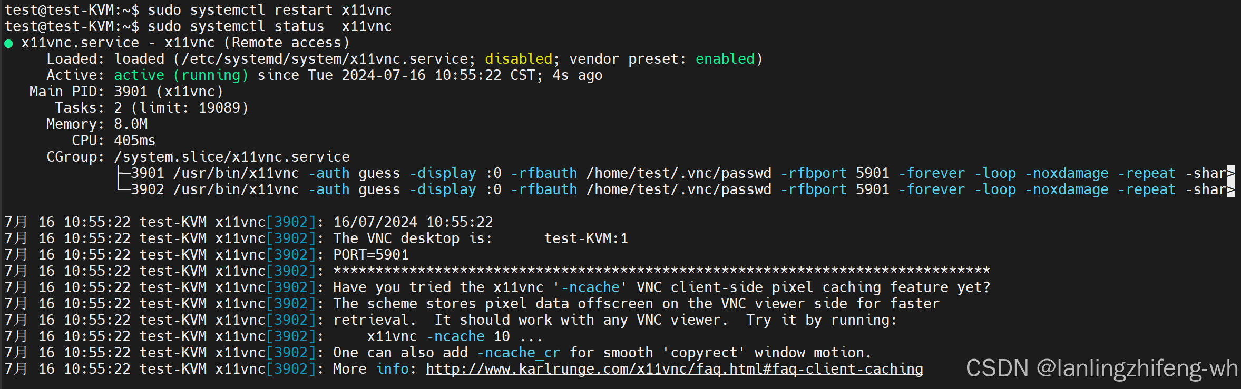
Task: Click the truncation arrow on process 3901 line
Action: 1231,173
